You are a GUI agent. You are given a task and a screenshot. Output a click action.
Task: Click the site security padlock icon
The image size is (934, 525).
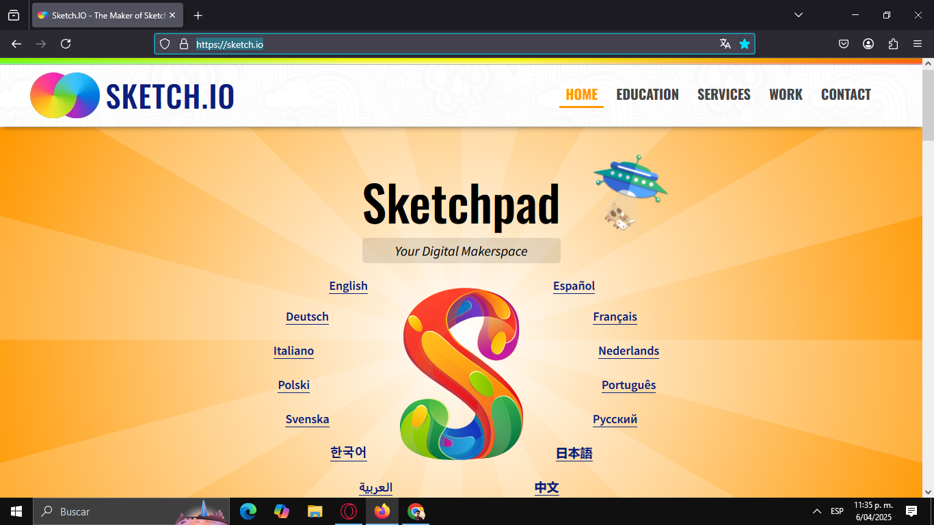(x=183, y=44)
